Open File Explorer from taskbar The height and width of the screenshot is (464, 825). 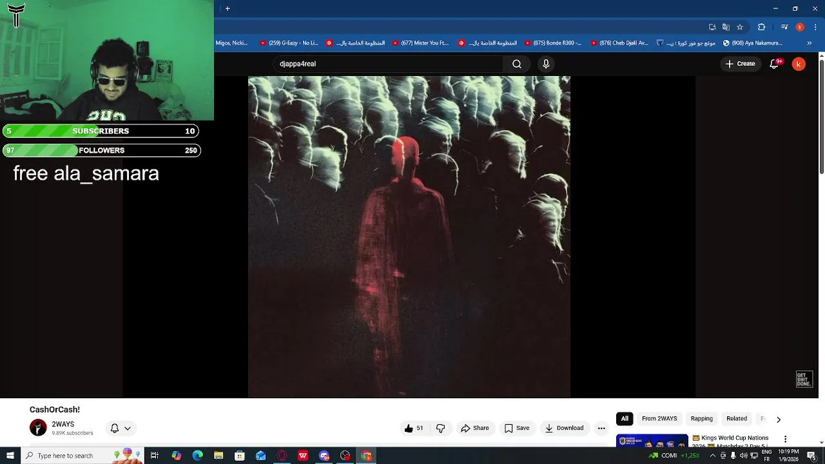pyautogui.click(x=218, y=456)
